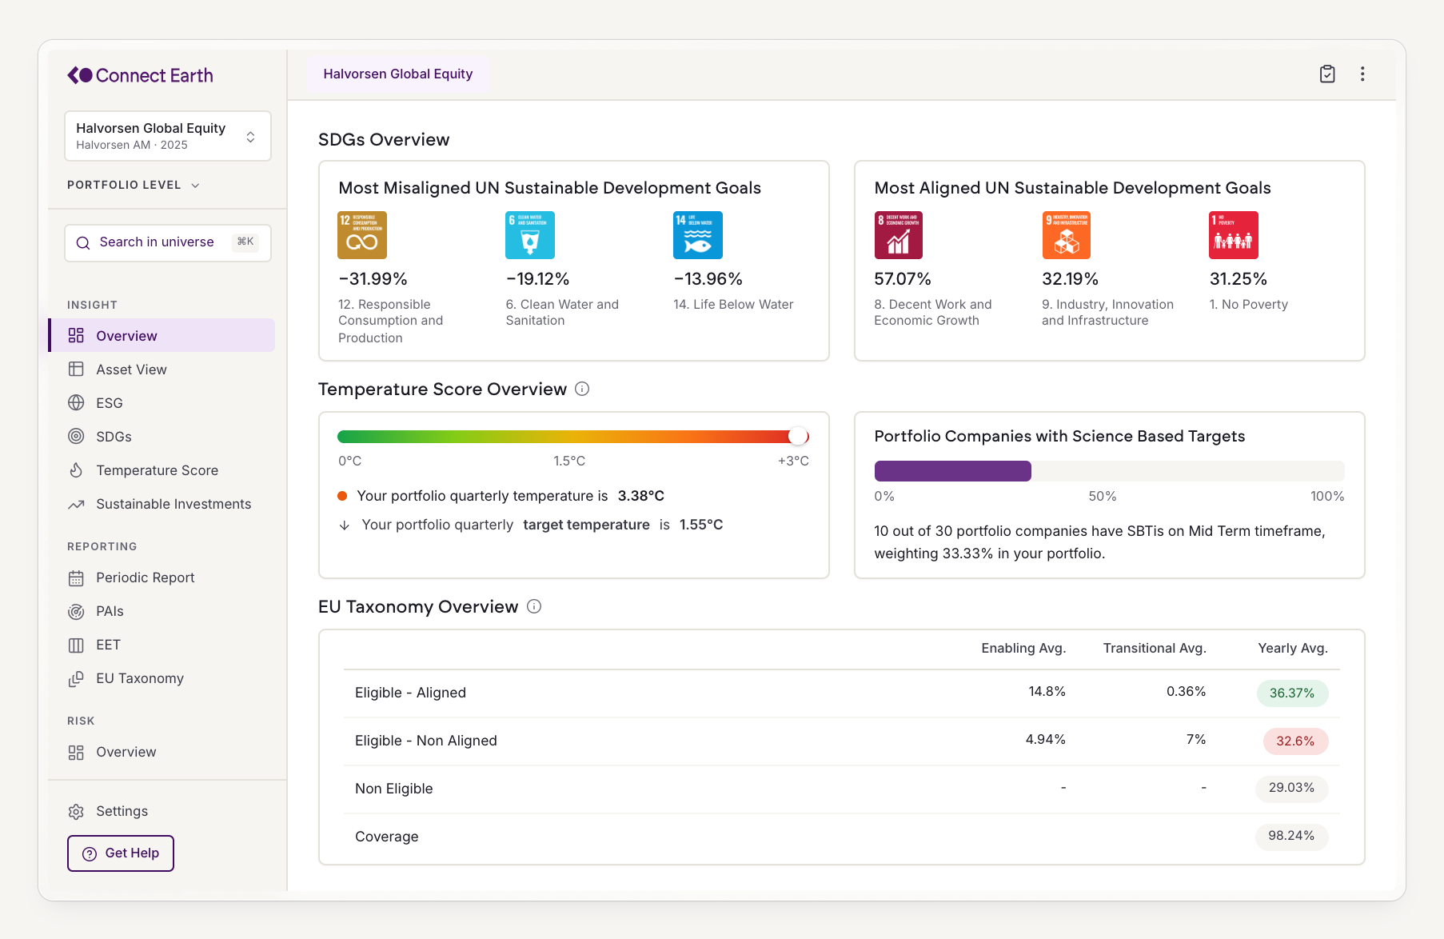Click the Eligible - Aligned row label

click(x=410, y=693)
